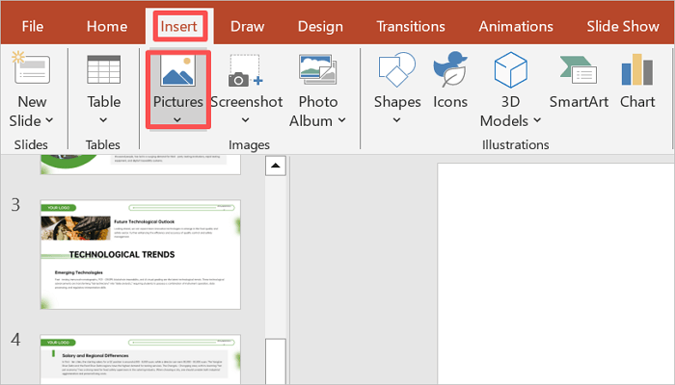Insert a SmartArt graphic
The image size is (675, 385).
(x=579, y=80)
